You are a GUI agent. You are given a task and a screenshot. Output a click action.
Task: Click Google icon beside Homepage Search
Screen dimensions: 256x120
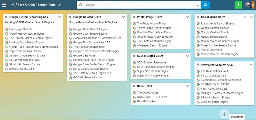click(x=7, y=29)
